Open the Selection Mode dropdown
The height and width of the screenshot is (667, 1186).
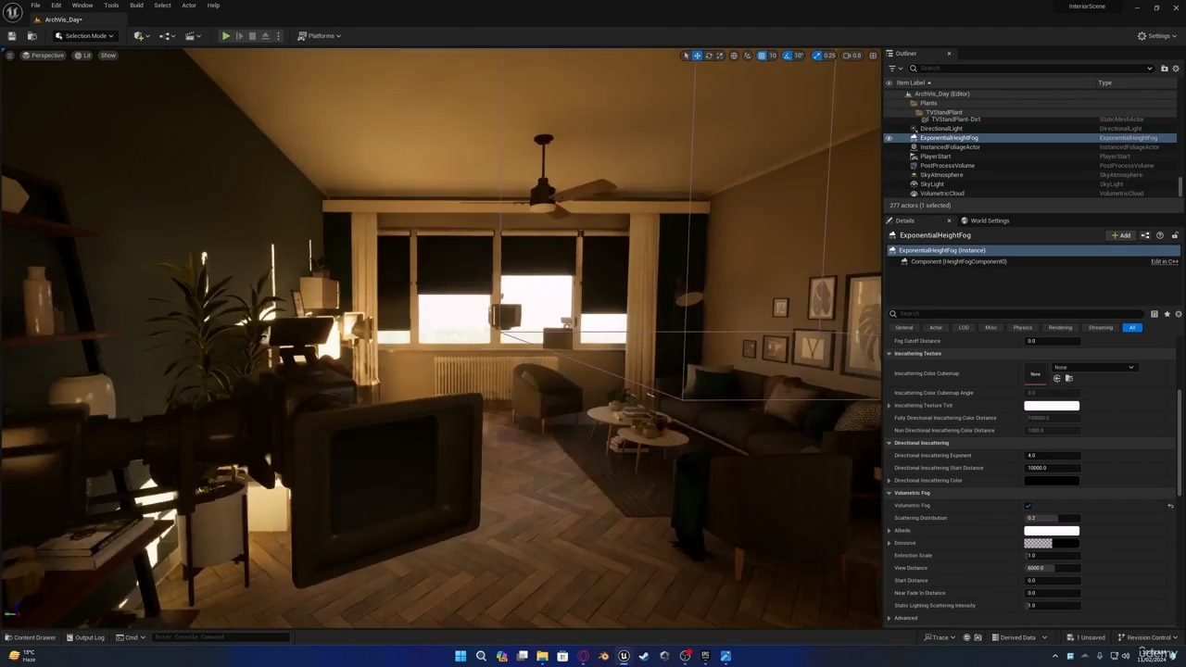coord(84,36)
